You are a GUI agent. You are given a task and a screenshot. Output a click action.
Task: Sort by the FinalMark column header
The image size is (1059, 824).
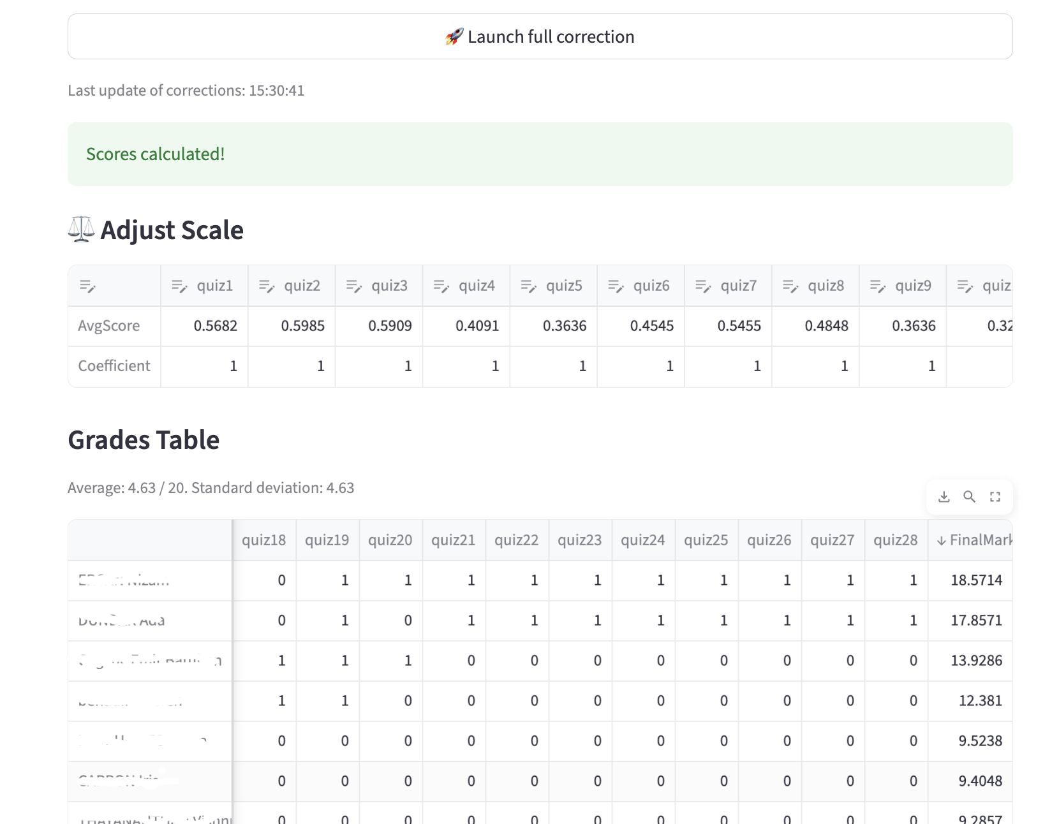974,540
